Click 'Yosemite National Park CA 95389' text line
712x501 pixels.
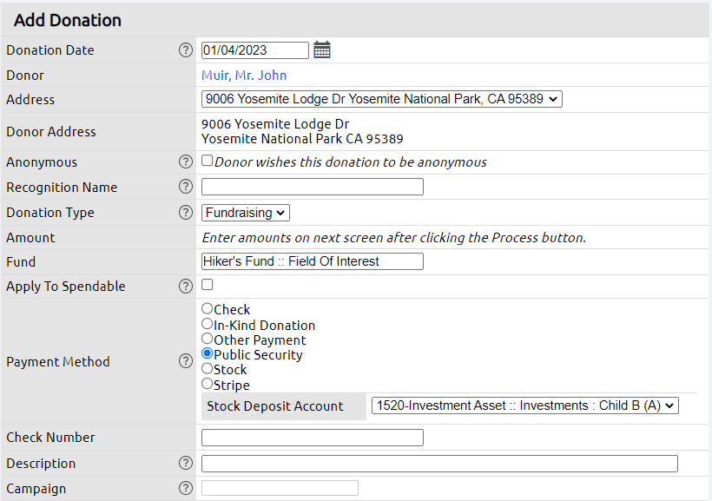tap(302, 139)
